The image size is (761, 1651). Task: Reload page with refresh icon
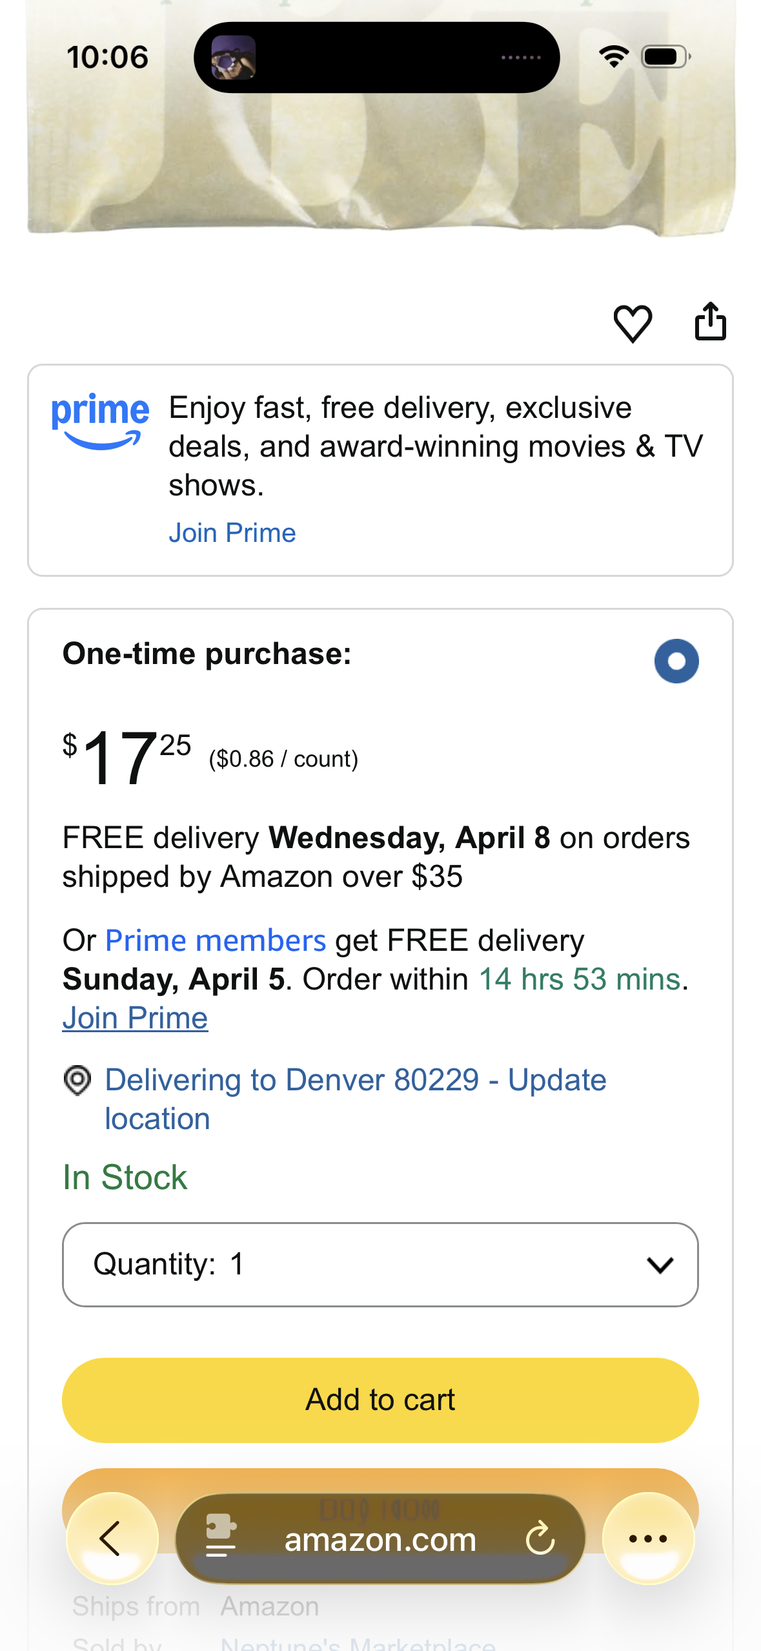(540, 1539)
